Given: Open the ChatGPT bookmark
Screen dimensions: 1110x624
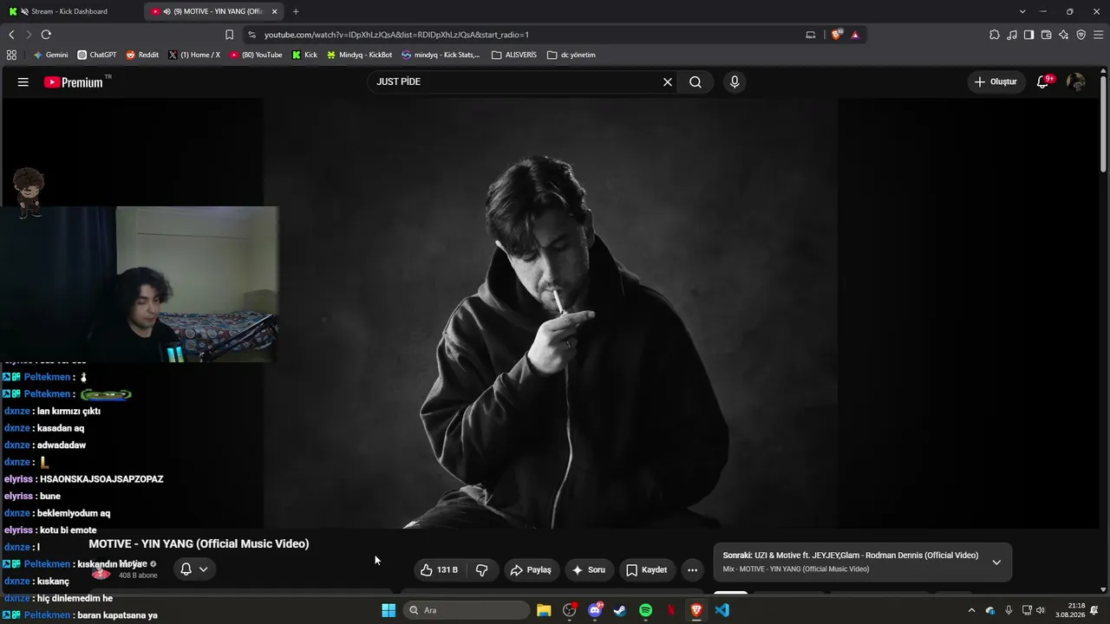Looking at the screenshot, I should (x=97, y=55).
